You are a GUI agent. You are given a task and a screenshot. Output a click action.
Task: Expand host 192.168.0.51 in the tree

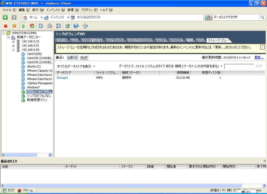(13, 46)
